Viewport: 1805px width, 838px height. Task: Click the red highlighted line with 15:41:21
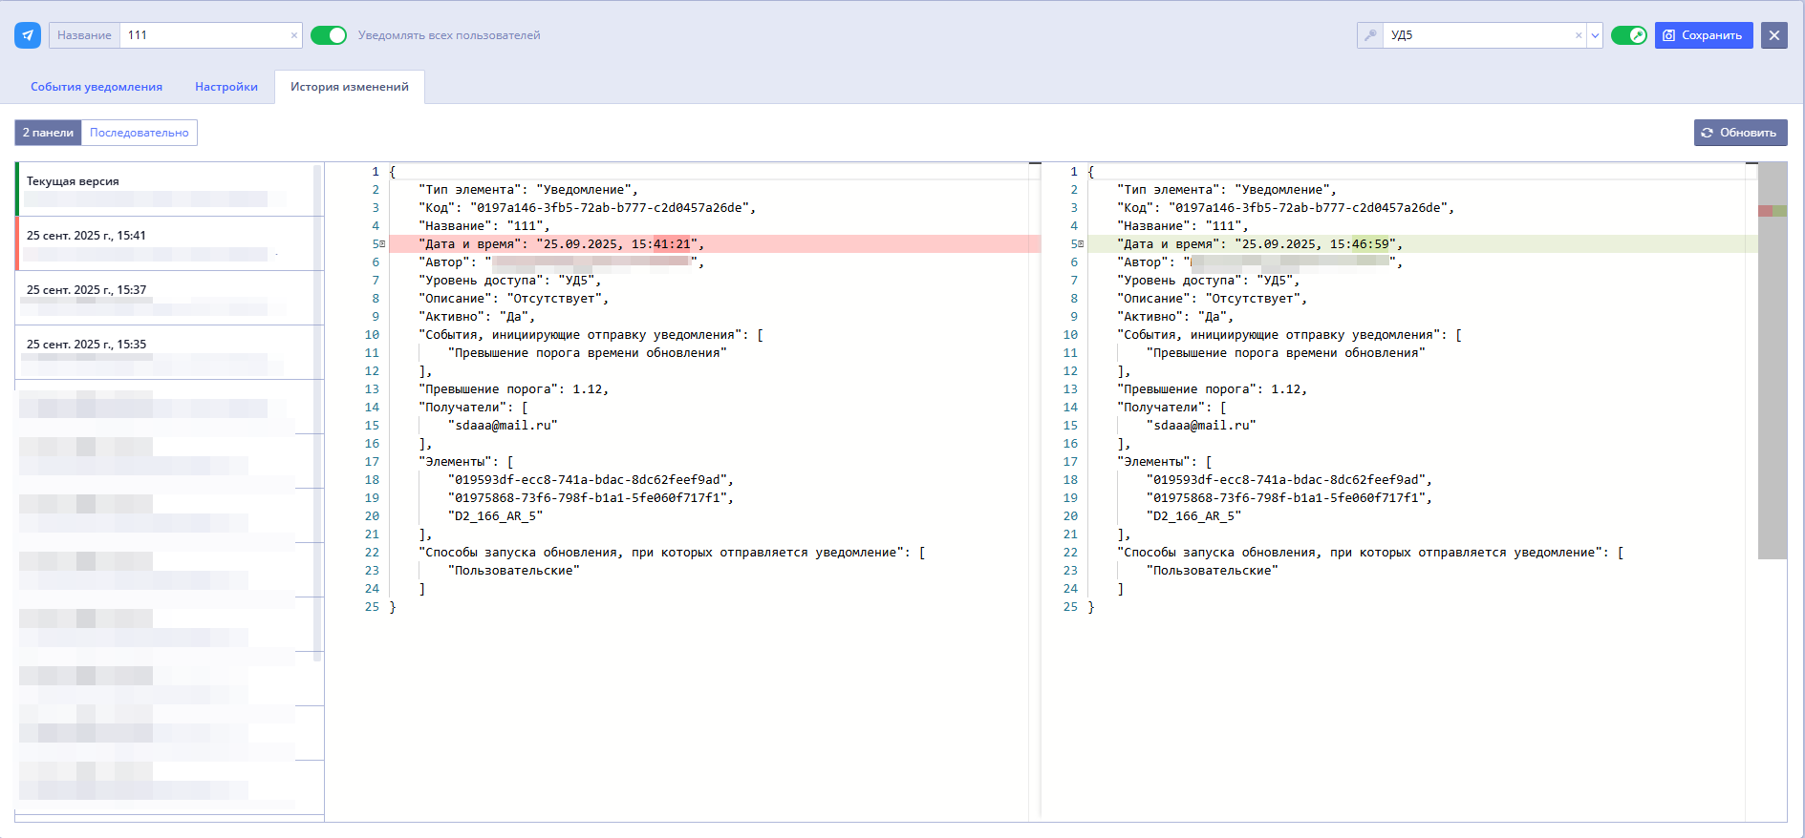[x=715, y=244]
